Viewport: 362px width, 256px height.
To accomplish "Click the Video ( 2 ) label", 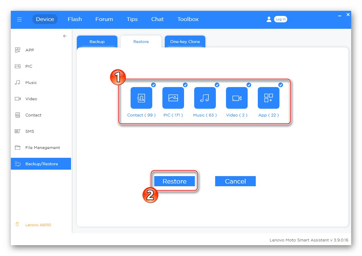I will click(236, 115).
